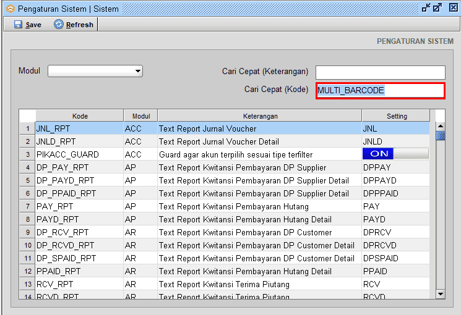Sort by the Kode column header
461x315 pixels.
tap(80, 116)
